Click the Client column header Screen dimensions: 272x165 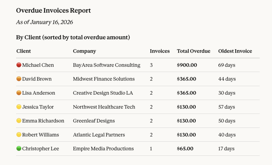point(24,51)
